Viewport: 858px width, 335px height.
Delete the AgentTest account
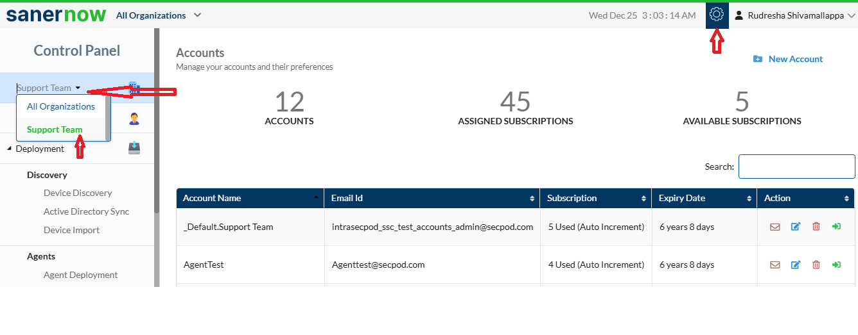(x=816, y=265)
